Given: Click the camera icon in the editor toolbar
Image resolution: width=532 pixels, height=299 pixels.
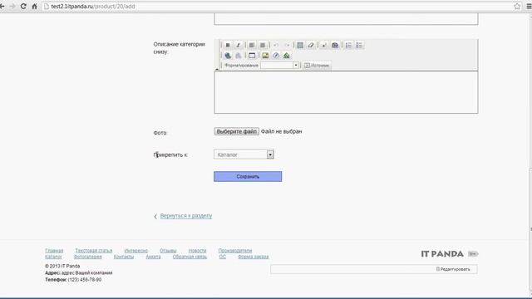Looking at the screenshot, I should tap(335, 45).
